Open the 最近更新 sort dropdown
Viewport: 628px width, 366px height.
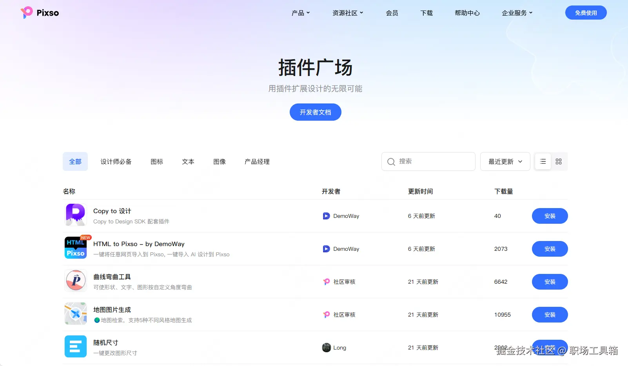click(505, 161)
